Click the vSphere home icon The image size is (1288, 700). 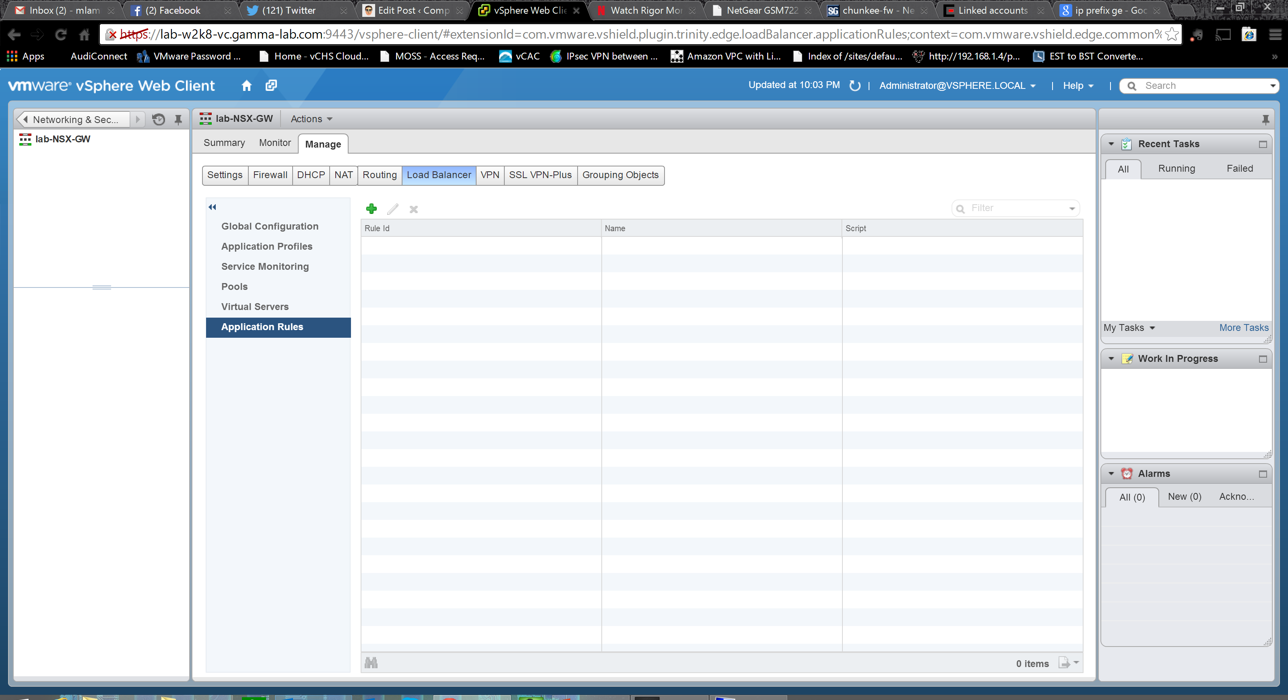(246, 85)
